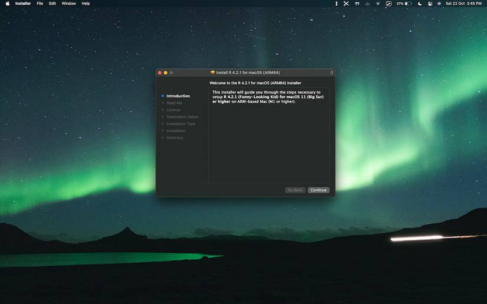This screenshot has width=487, height=304.
Task: Open the Apple menu
Action: click(8, 4)
